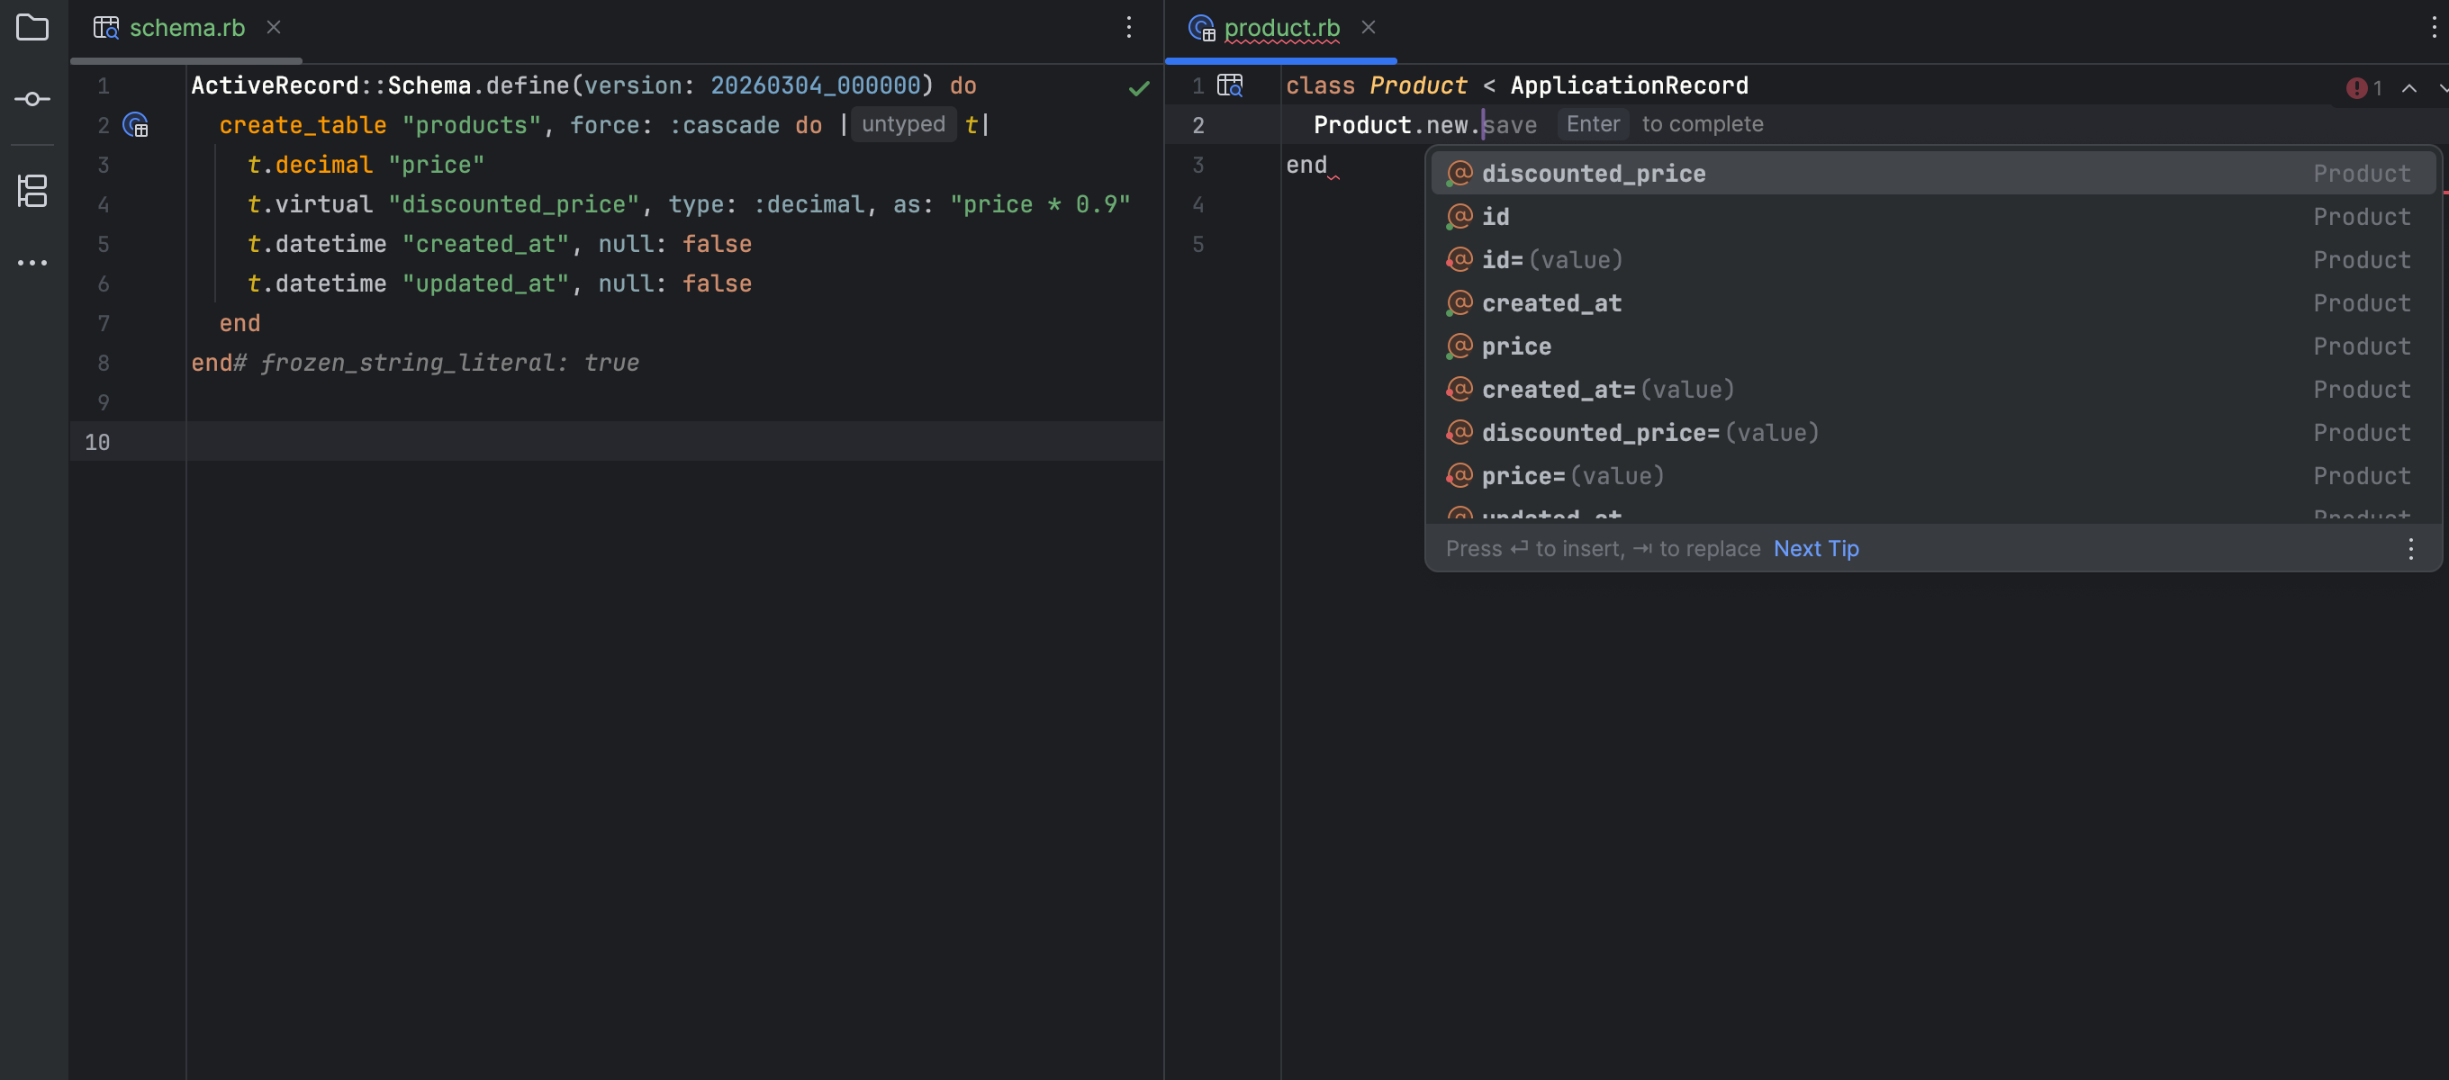Open the product.rb editor options ellipsis menu
Viewport: 2449px width, 1080px height.
coord(2433,28)
